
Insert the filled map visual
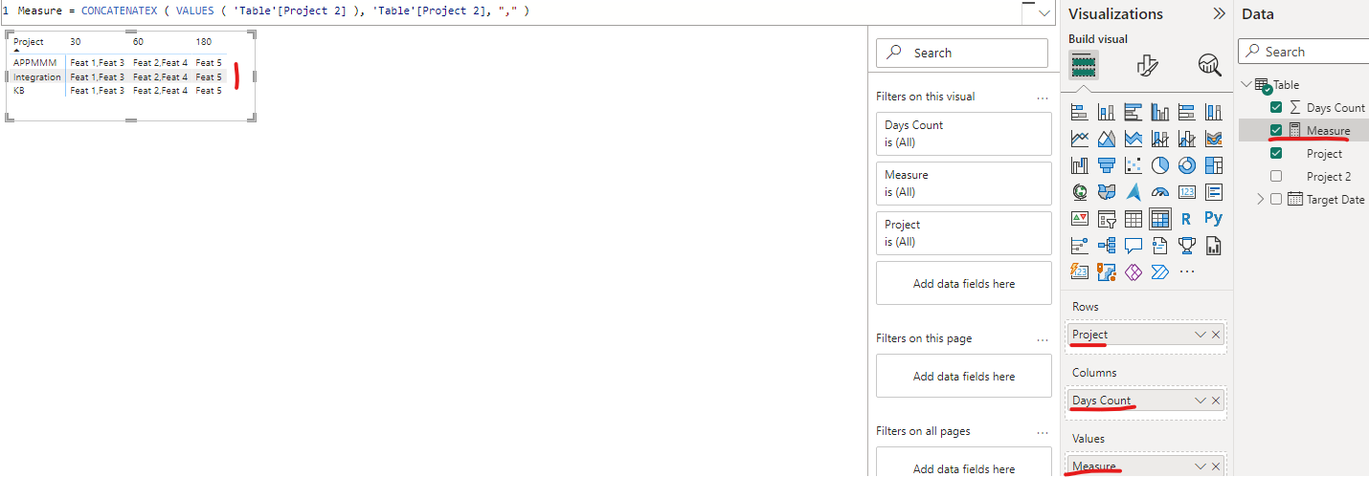[x=1107, y=192]
